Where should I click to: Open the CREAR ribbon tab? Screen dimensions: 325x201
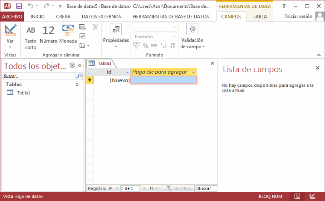coord(63,16)
